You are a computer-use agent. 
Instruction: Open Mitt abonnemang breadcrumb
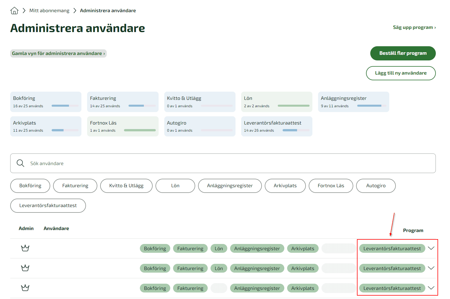point(49,10)
